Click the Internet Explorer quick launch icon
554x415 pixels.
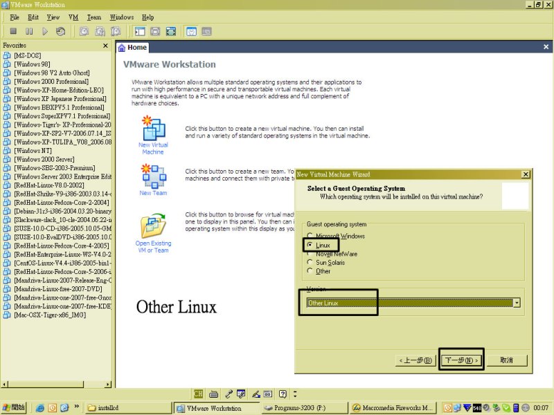tap(40, 408)
